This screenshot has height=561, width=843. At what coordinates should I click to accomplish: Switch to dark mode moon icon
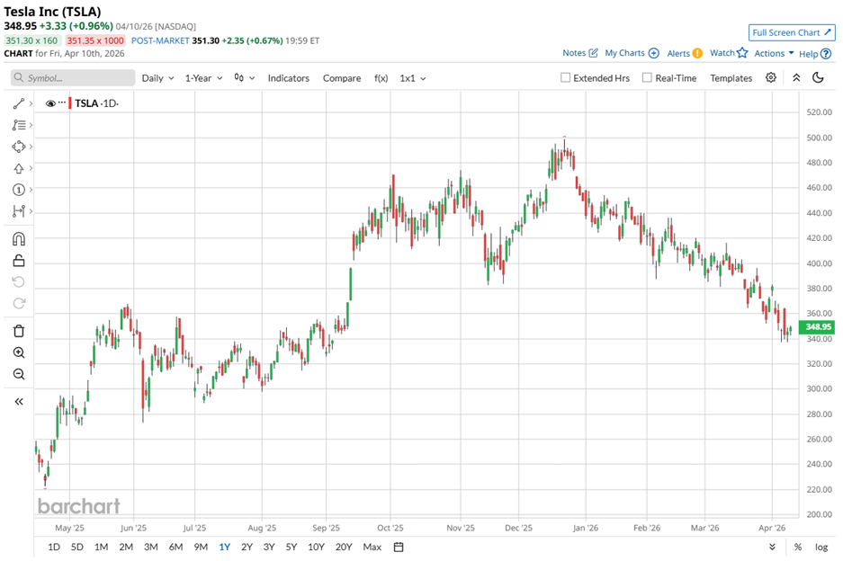pyautogui.click(x=818, y=78)
